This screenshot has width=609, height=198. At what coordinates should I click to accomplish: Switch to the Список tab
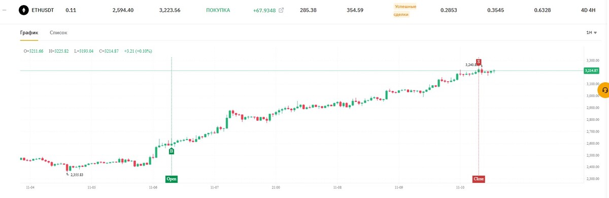tap(58, 32)
